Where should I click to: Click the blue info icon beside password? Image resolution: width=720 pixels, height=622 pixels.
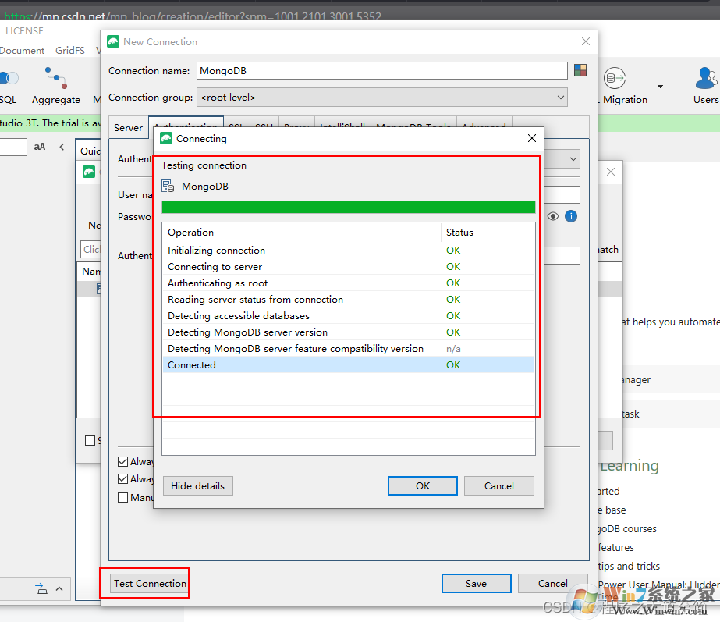coord(571,216)
